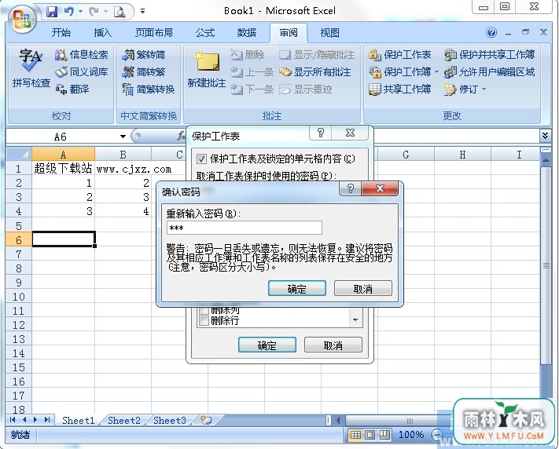Click 取消 in 确认密码 dialog
559x449 pixels.
(x=363, y=288)
